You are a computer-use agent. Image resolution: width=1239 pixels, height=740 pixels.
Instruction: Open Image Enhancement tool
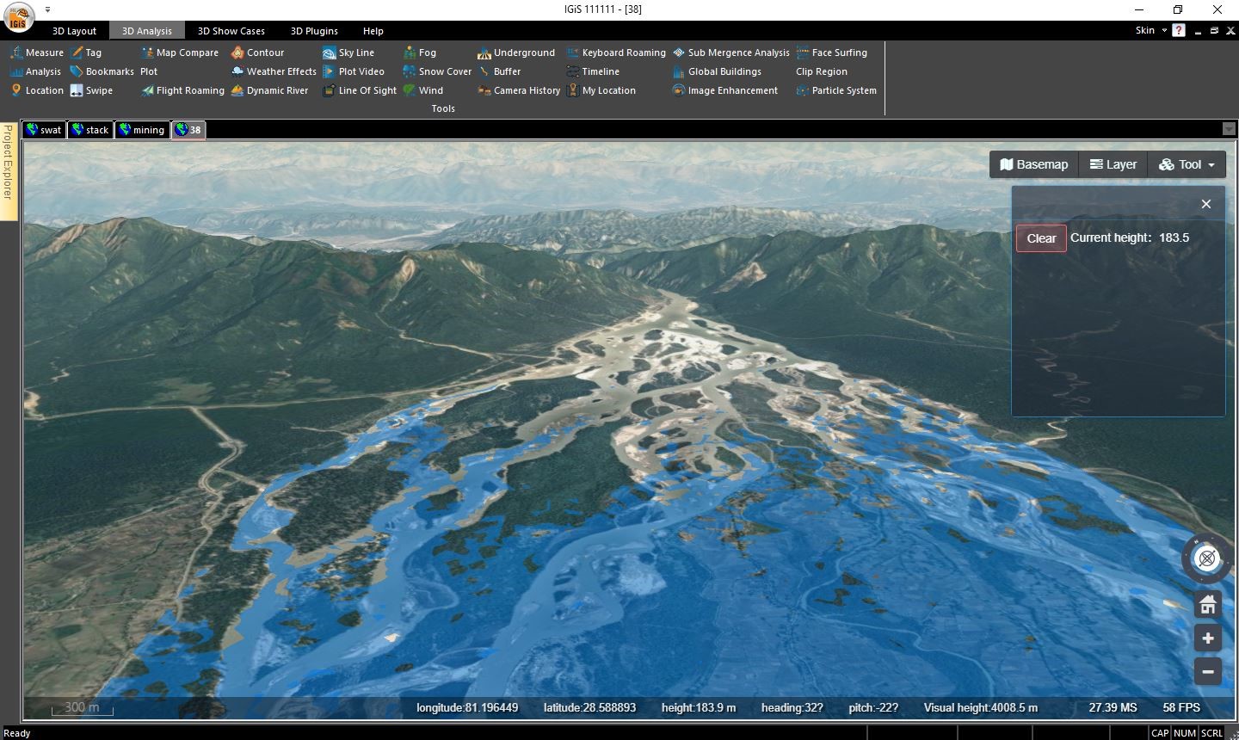725,90
